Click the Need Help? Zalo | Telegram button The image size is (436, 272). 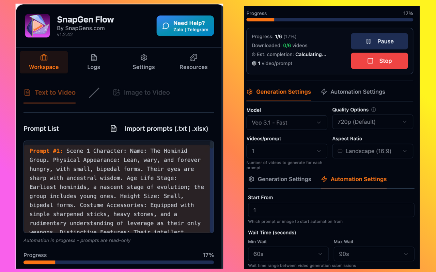click(185, 26)
